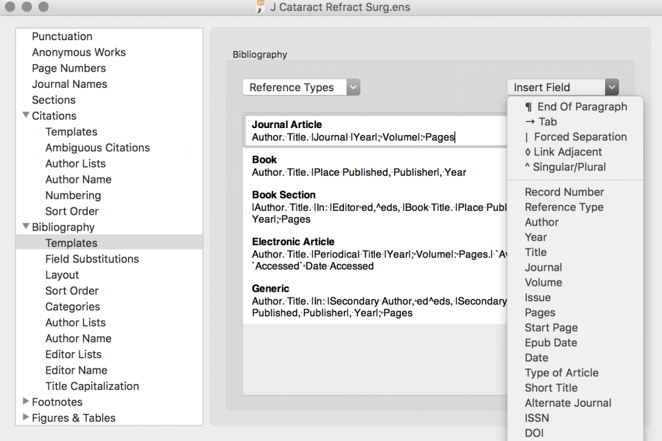The width and height of the screenshot is (662, 441).
Task: Open the Reference Types dropdown
Action: click(x=301, y=87)
